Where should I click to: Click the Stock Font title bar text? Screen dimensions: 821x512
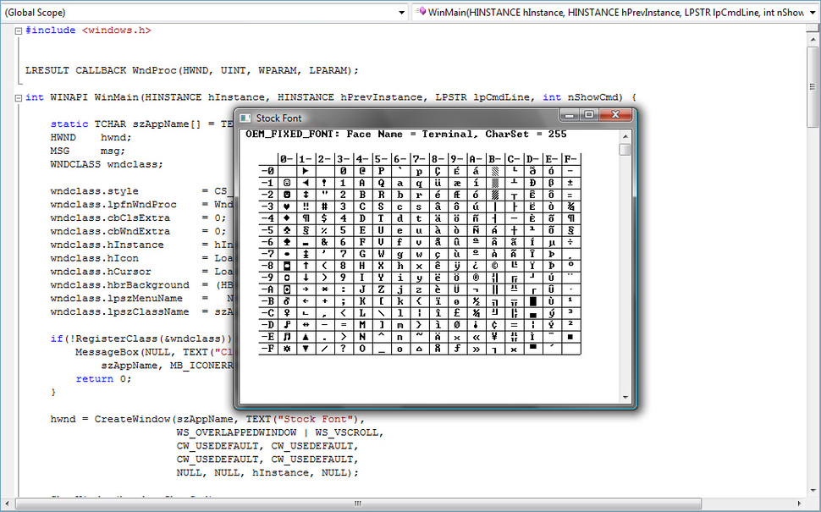click(x=278, y=118)
